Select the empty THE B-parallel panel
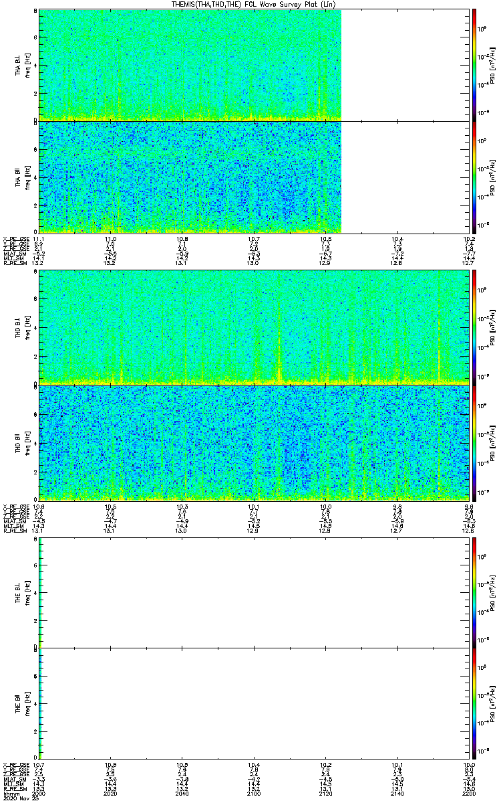The image size is (501, 803). pos(254,702)
